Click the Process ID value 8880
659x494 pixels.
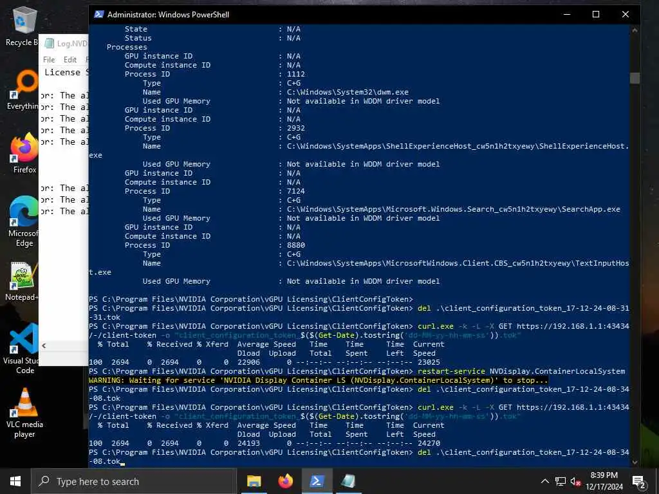(296, 245)
